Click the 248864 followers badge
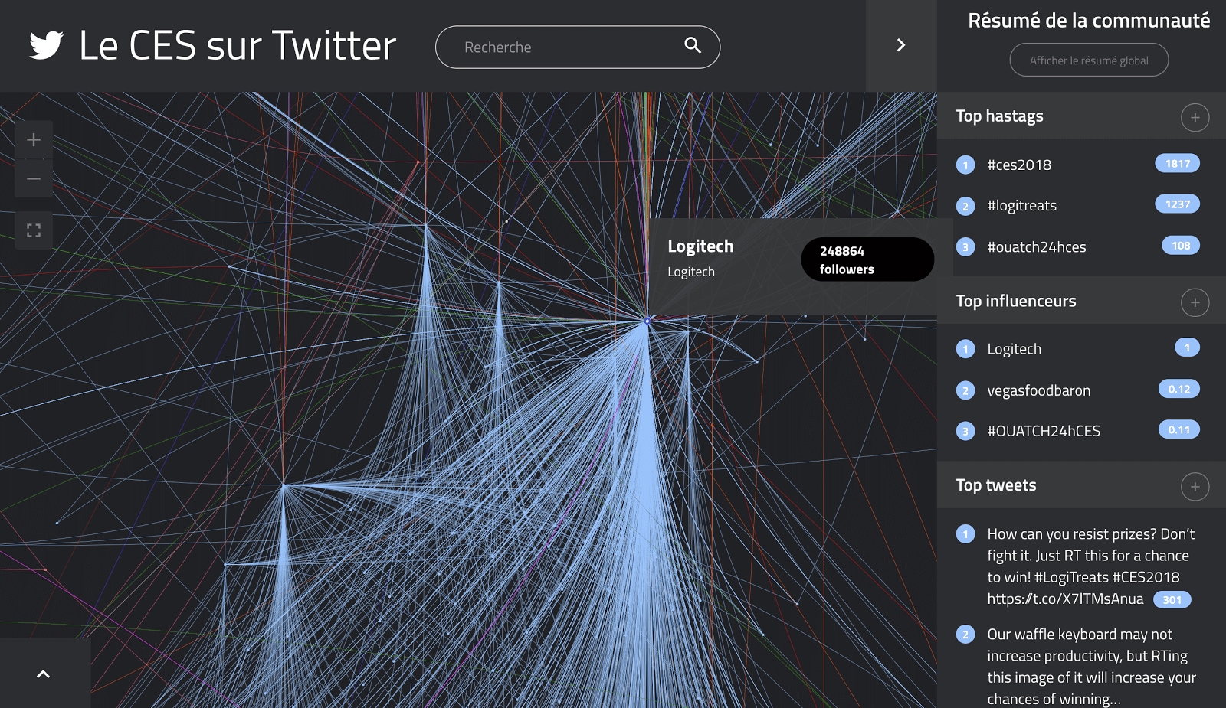The image size is (1226, 708). tap(867, 259)
